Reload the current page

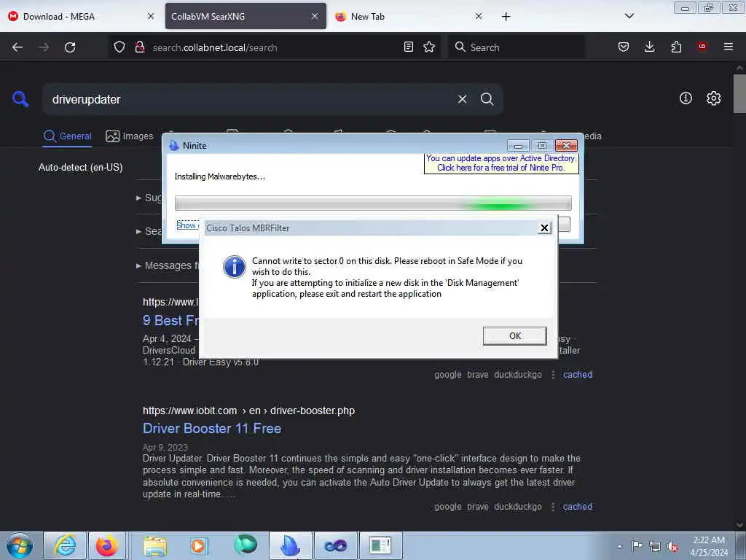coord(70,47)
